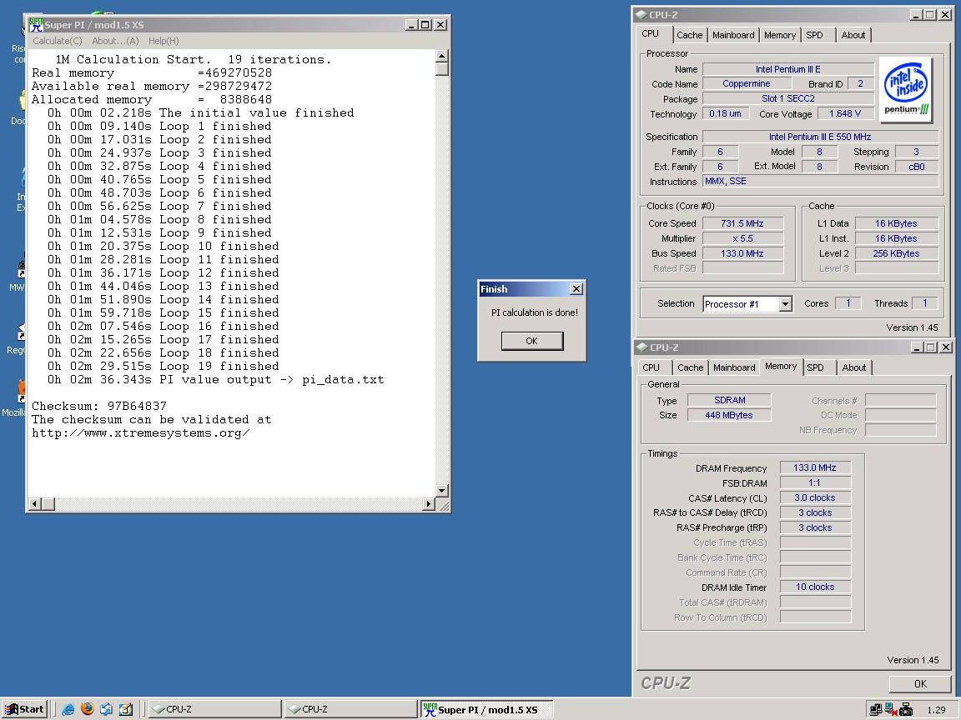
Task: Launch Internet Explorer from quick launch
Action: click(x=68, y=709)
